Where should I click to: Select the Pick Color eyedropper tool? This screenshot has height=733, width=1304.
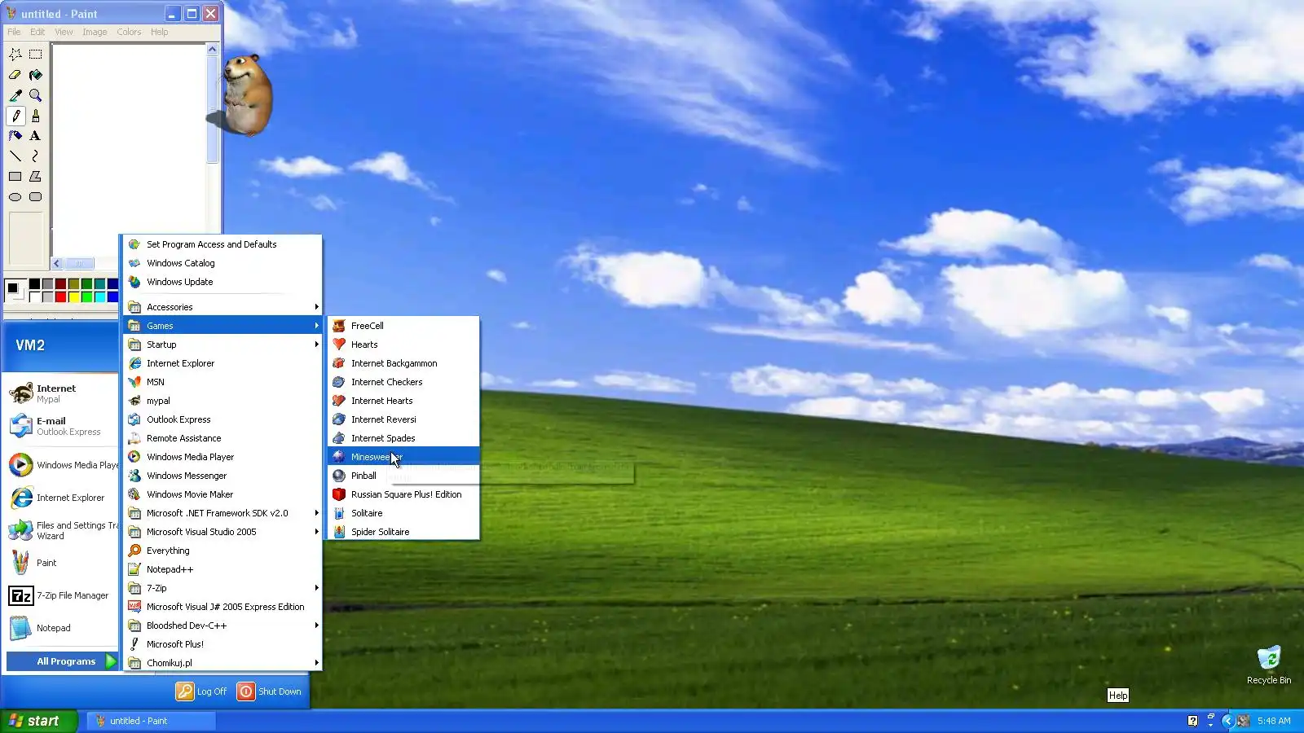tap(15, 95)
